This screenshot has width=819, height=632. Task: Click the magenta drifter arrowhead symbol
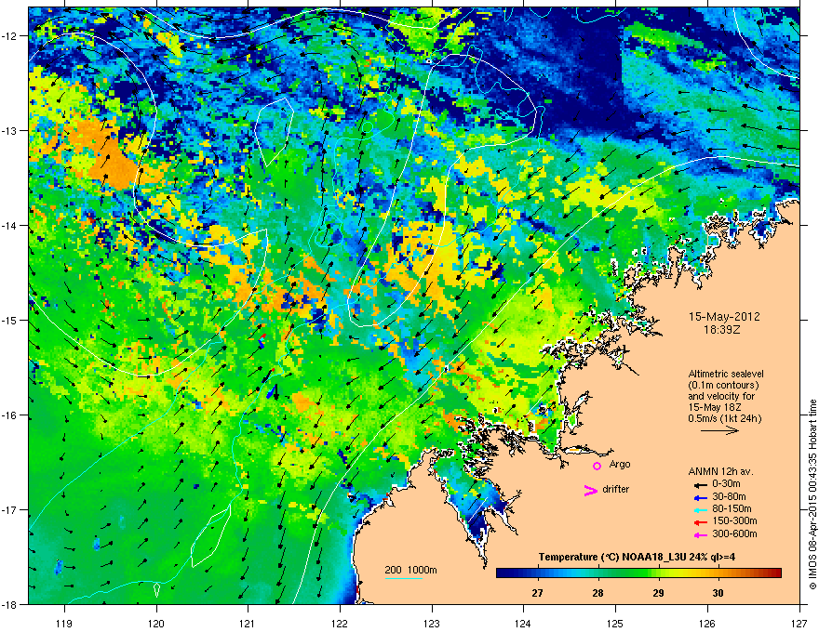[591, 490]
